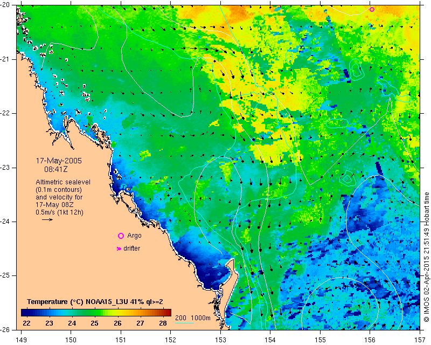Click the date text 17-May-2005
431x345 pixels.
(59, 161)
